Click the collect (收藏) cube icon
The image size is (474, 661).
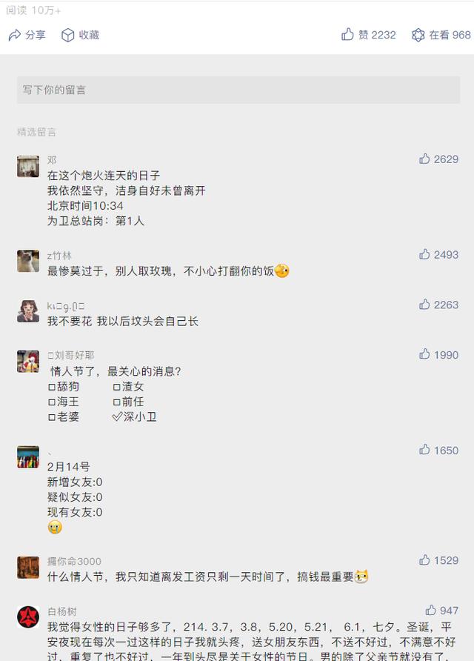67,35
